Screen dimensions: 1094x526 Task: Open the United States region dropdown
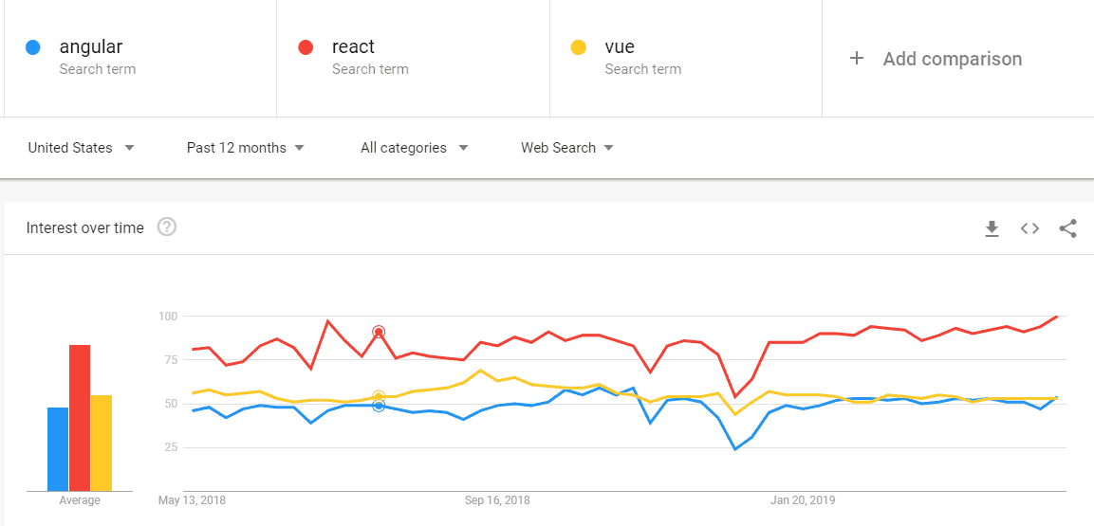(x=81, y=148)
